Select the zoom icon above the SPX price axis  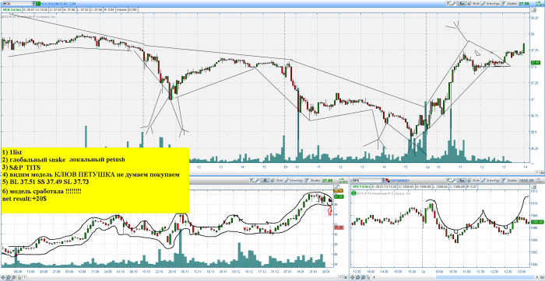click(534, 187)
